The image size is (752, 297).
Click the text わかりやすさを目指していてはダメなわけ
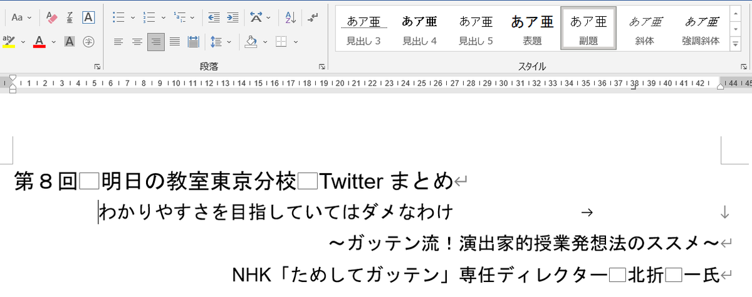tap(276, 213)
